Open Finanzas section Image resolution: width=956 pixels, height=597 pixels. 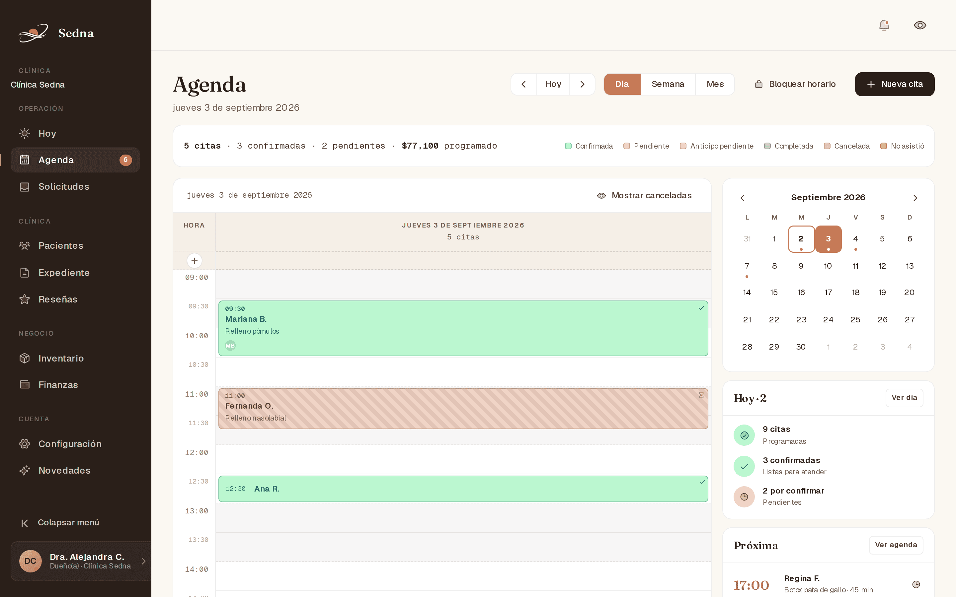75,385
